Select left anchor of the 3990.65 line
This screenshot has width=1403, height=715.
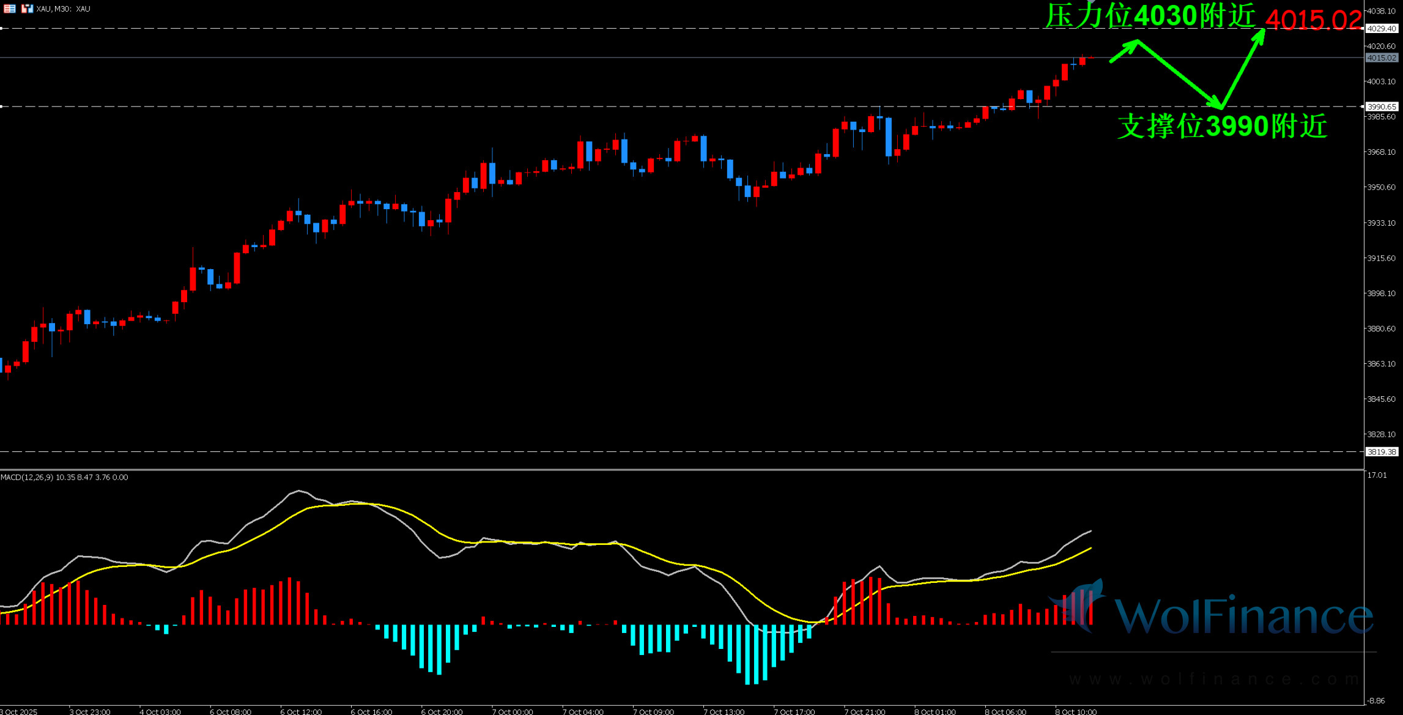click(x=2, y=106)
